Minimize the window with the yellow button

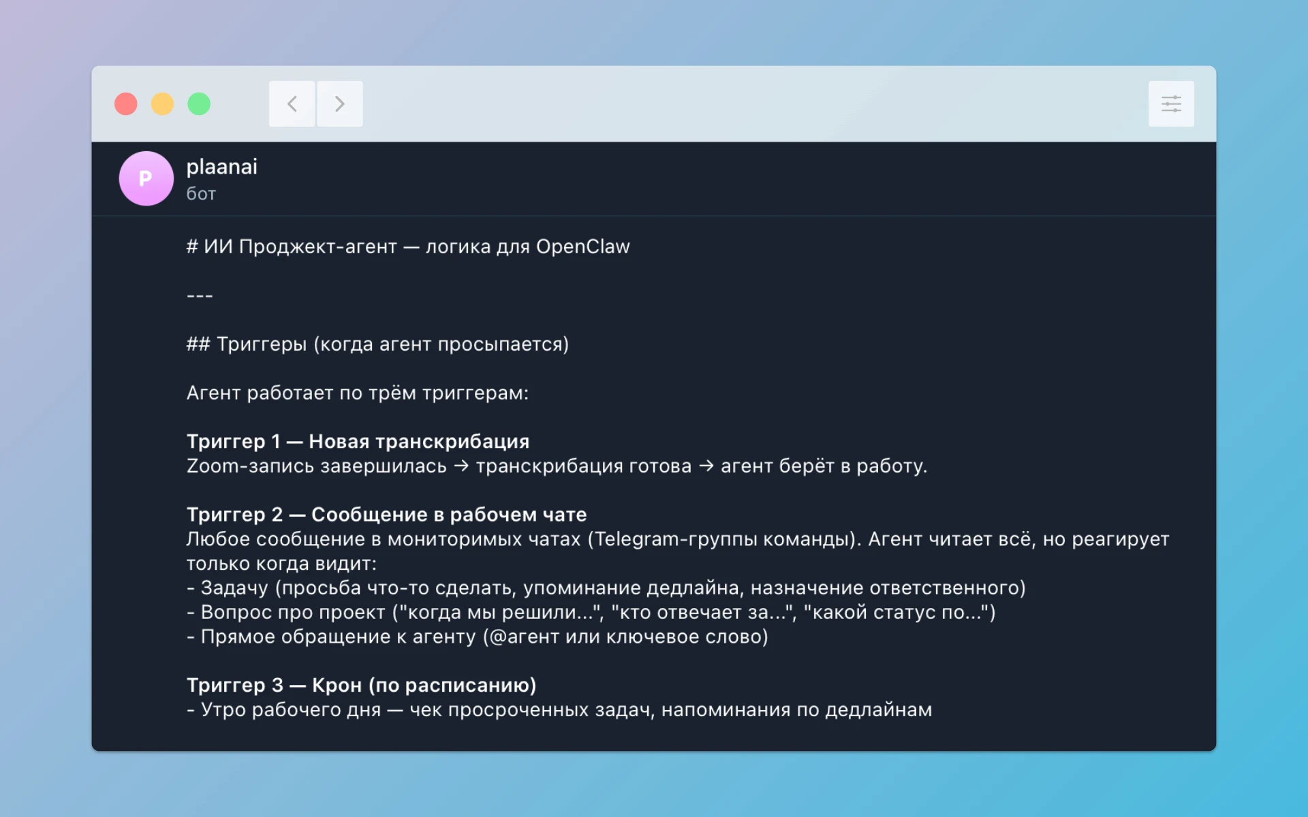click(162, 104)
